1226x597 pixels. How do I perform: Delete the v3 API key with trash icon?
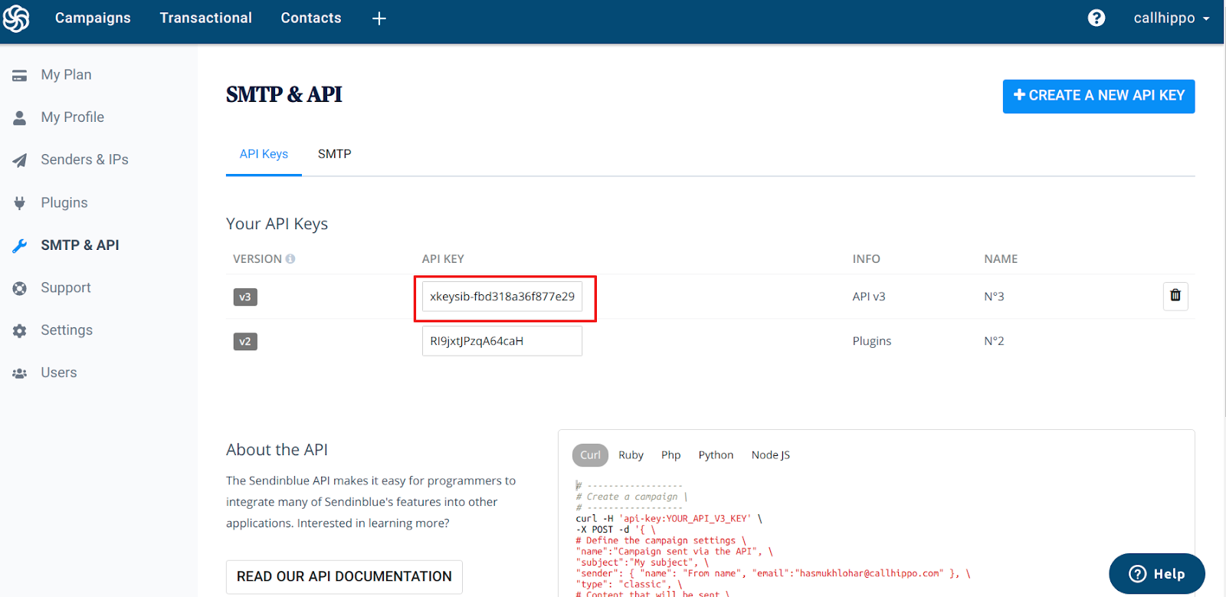(1175, 296)
